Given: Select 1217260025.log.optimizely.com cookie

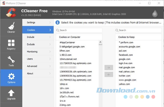Looking at the screenshot, I should [x=75, y=63].
